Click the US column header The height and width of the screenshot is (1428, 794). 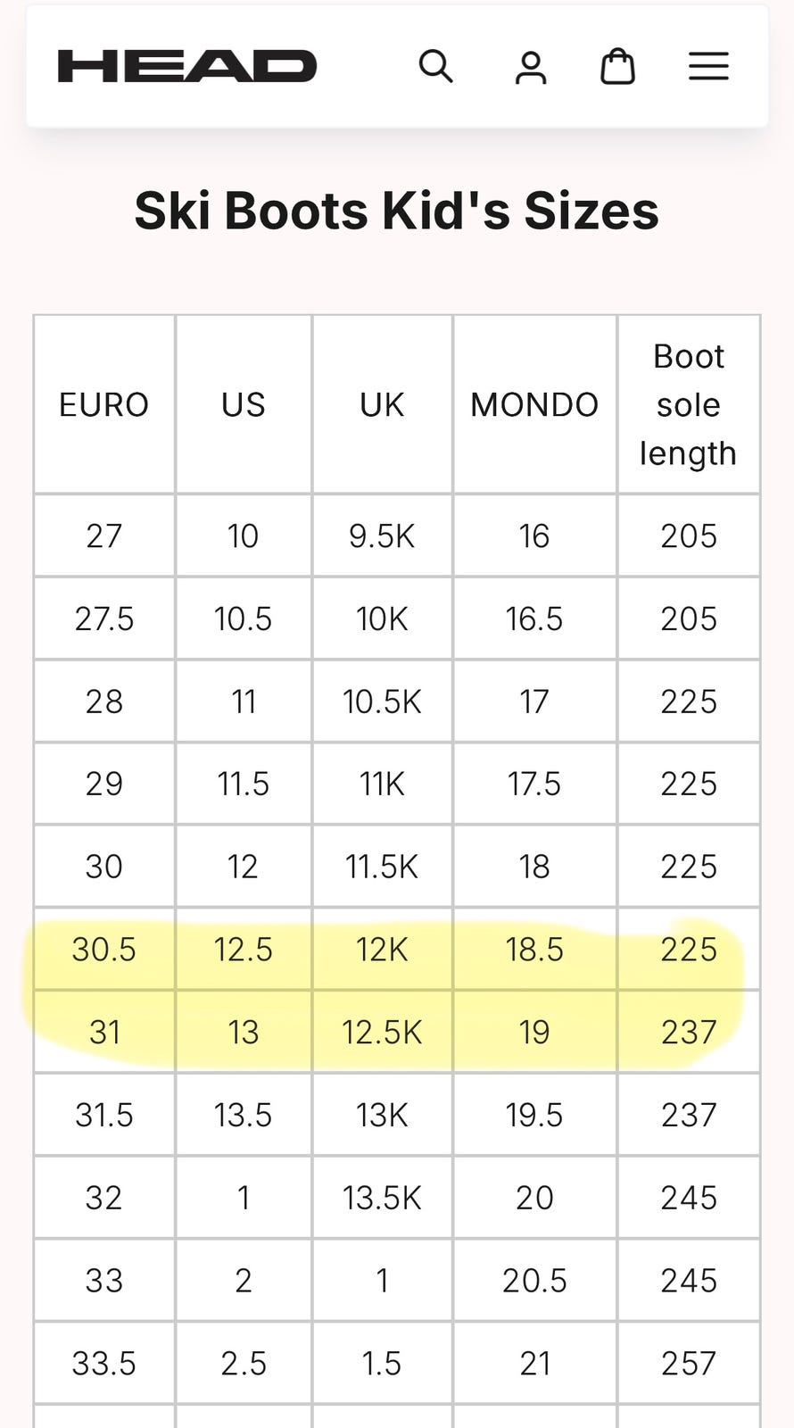click(244, 404)
